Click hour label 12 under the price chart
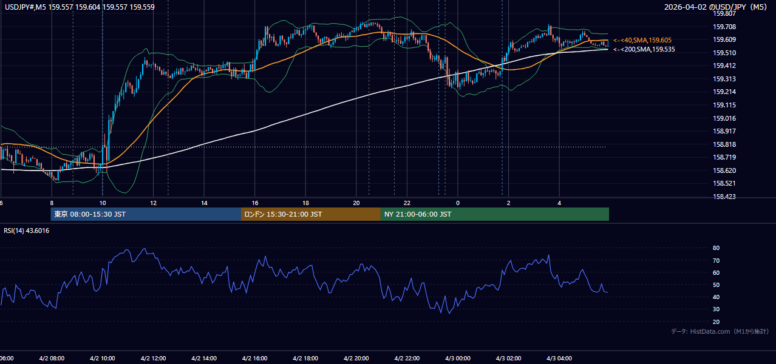Image resolution: width=776 pixels, height=364 pixels. pyautogui.click(x=154, y=203)
